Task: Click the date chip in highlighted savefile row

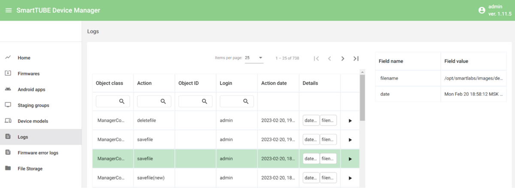Action: (x=311, y=159)
